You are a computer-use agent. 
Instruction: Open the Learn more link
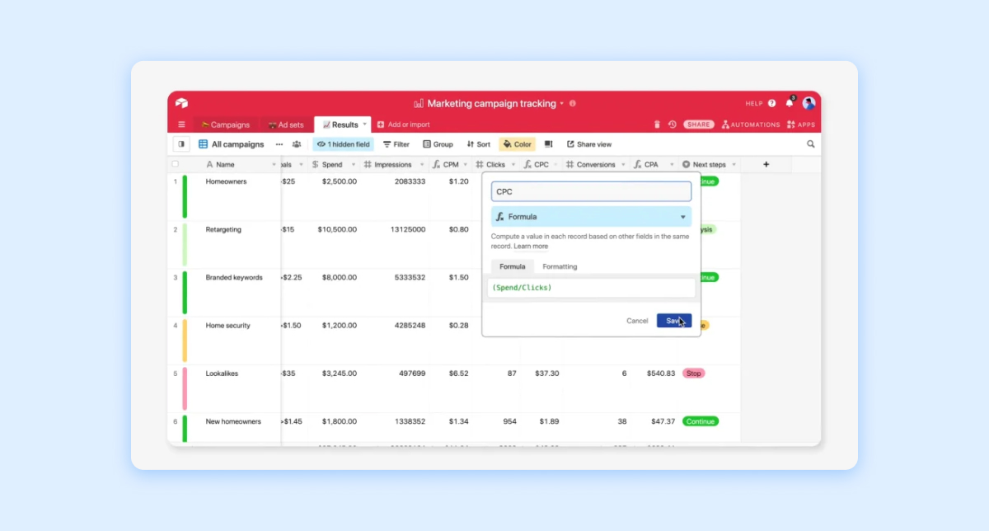click(x=531, y=247)
